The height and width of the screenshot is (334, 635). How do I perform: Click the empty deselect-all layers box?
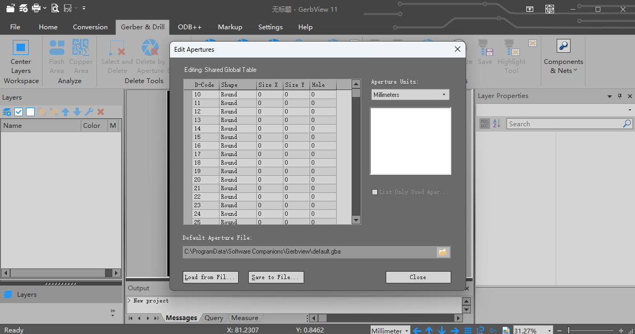point(30,112)
